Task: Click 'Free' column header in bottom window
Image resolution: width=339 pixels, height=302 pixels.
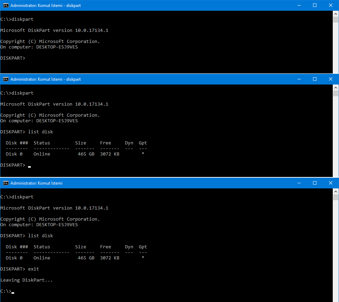Action: coord(106,247)
